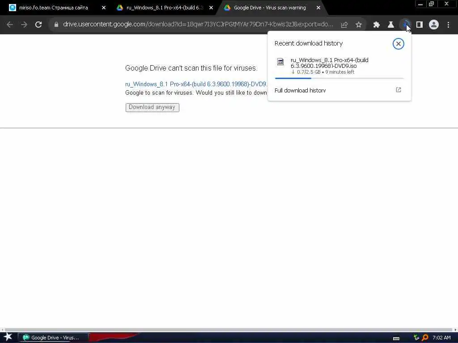Click the URL in address bar

[198, 25]
